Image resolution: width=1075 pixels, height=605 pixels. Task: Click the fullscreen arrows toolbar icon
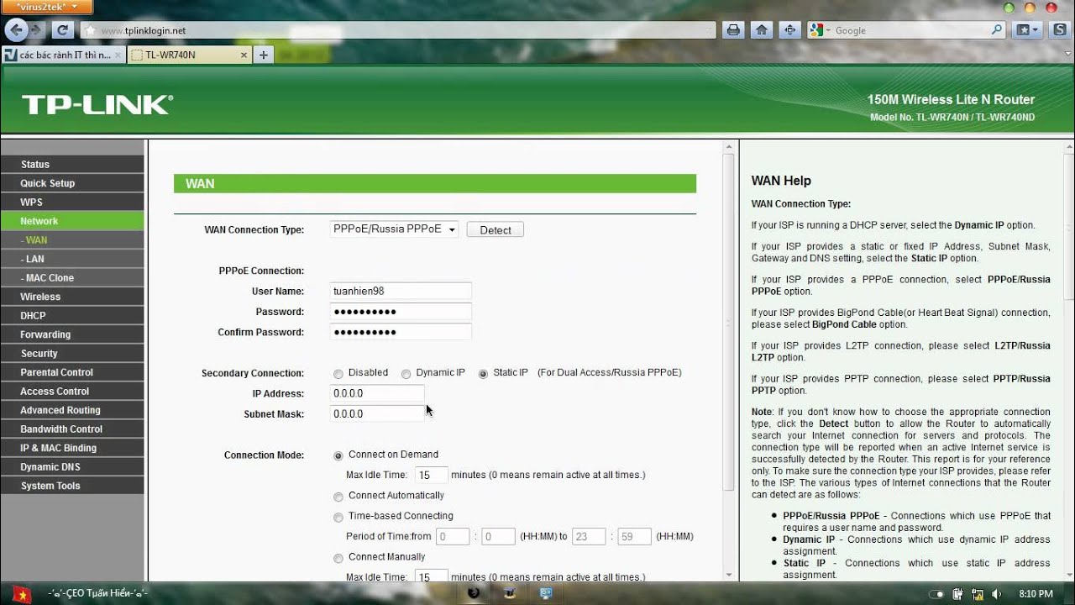789,30
